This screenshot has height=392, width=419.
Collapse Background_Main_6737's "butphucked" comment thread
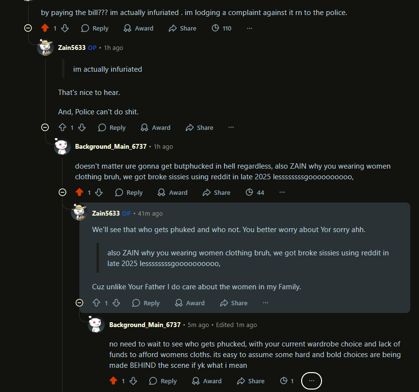coord(62,192)
